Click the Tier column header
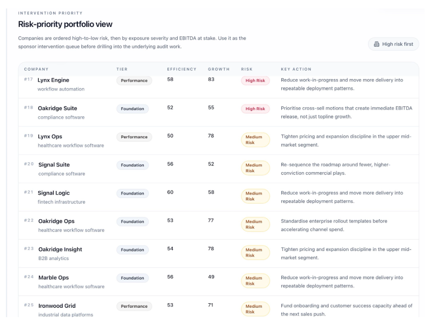Viewport: 425px width, 331px height. 122,69
